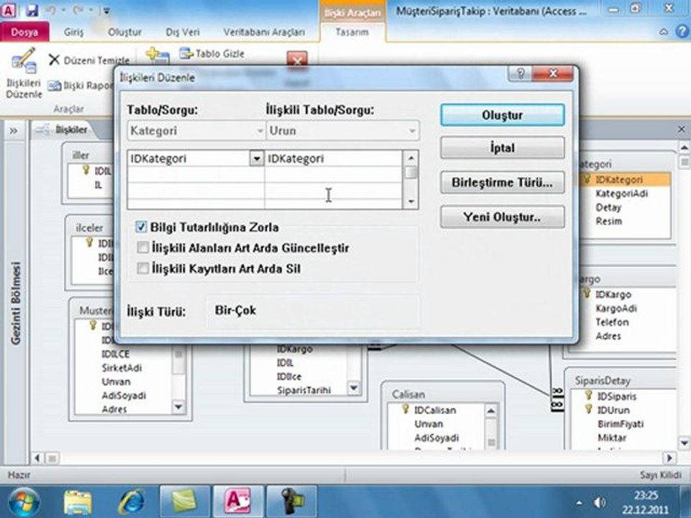This screenshot has width=691, height=518.
Task: Launch Internet Explorer from taskbar
Action: 131,501
